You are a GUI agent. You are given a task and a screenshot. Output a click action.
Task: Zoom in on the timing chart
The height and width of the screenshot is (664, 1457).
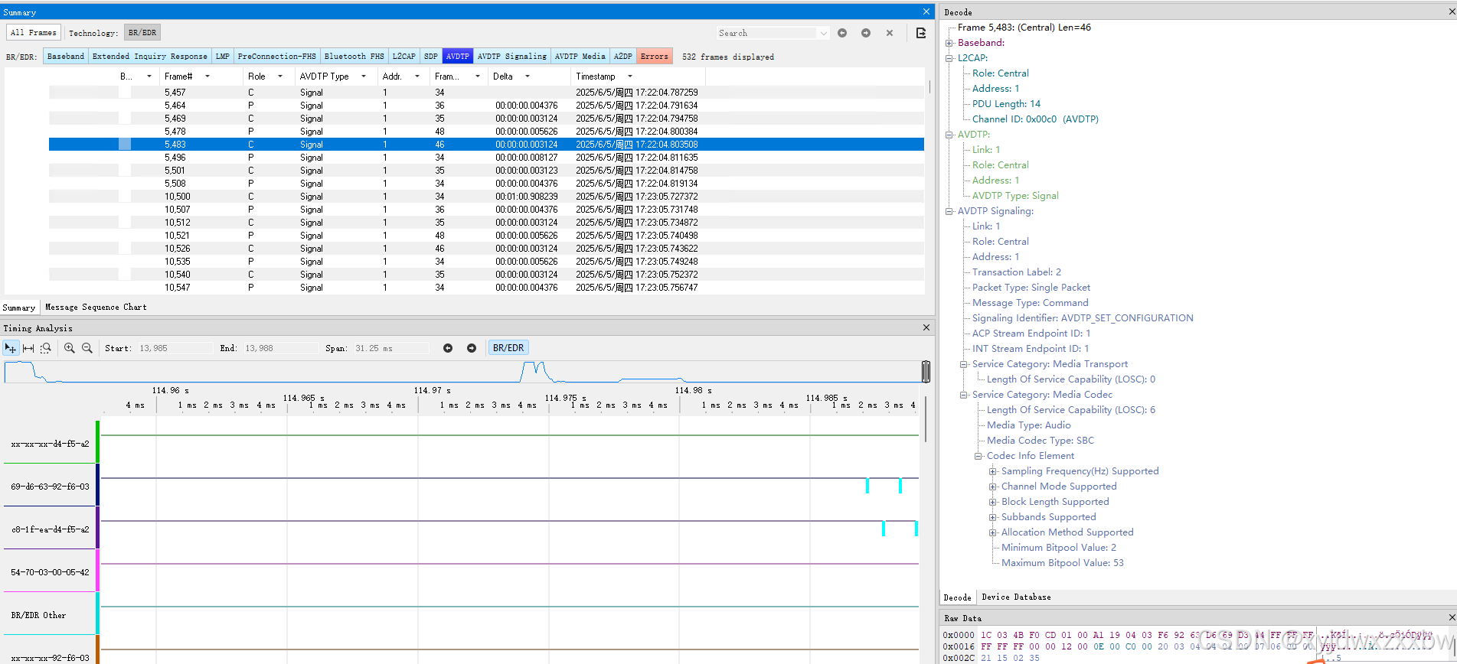coord(70,348)
